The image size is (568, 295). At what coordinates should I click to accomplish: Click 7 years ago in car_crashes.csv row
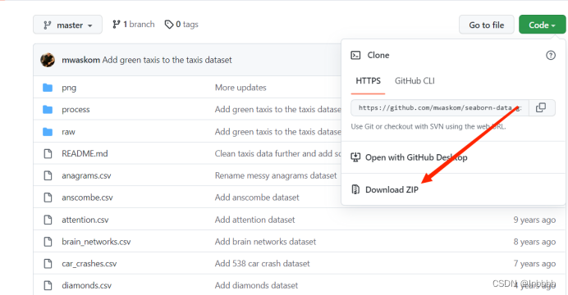pyautogui.click(x=534, y=264)
